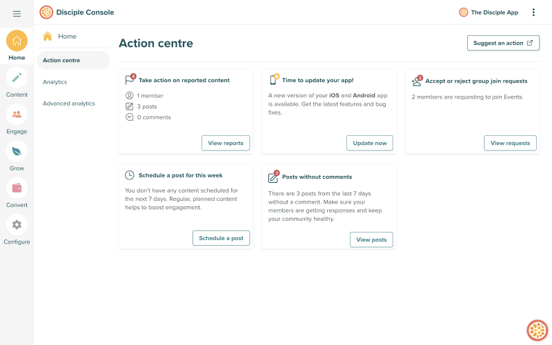
Task: Select Action centre in side menu
Action: [73, 60]
